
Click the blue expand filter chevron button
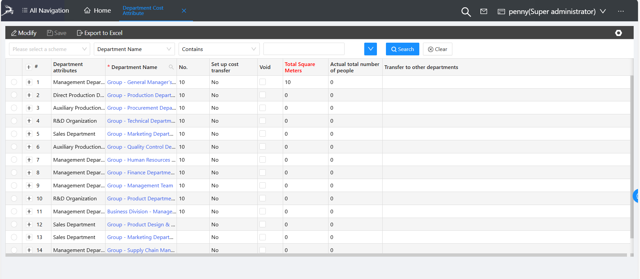(370, 49)
